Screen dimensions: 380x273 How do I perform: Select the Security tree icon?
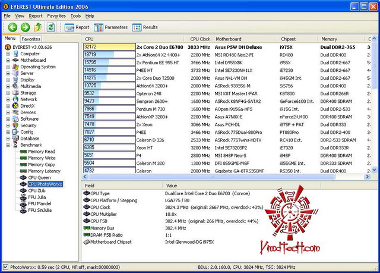[x=15, y=125]
